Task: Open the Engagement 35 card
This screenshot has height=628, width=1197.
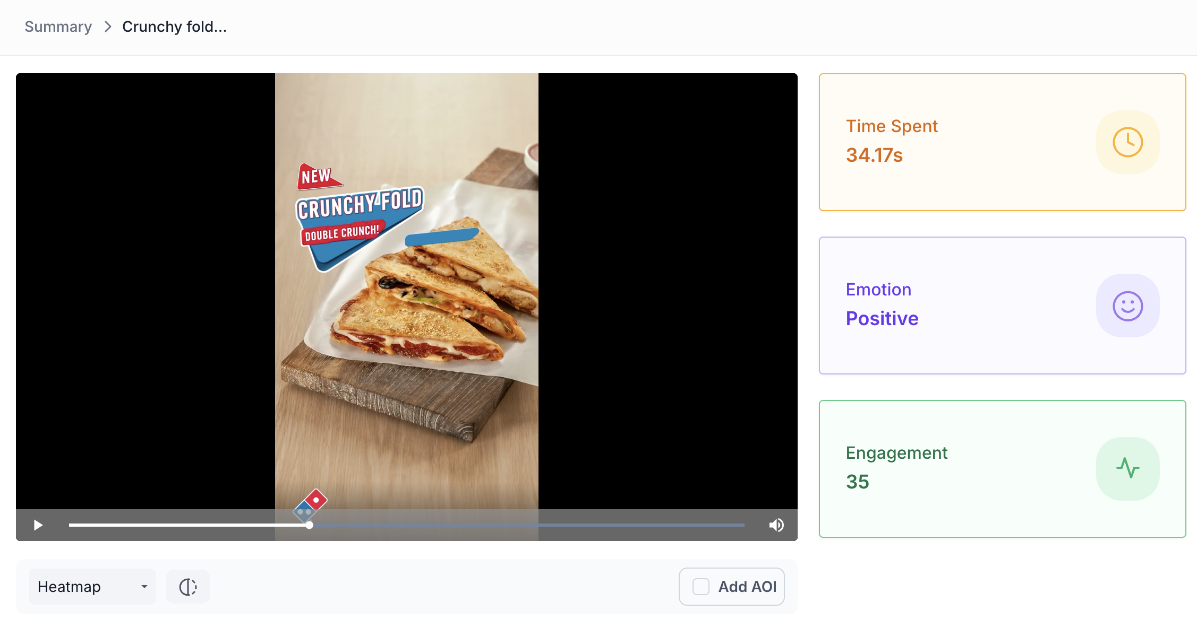Action: [1002, 469]
